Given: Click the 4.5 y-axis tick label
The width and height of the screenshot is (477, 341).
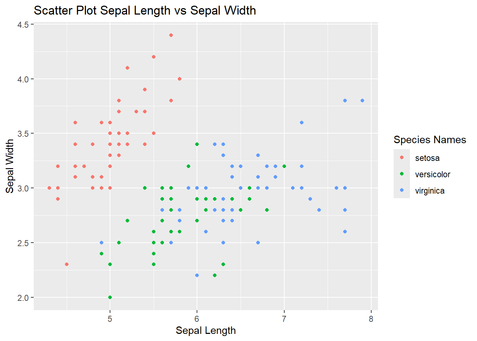Looking at the screenshot, I should 23,25.
